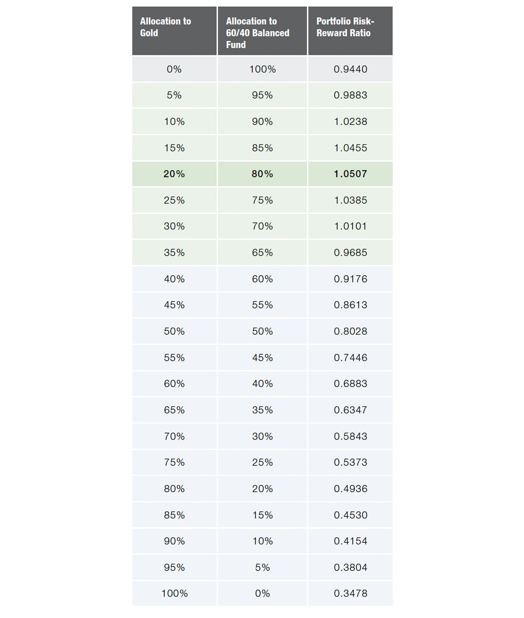
Task: Select the 0.7446 ratio value
Action: 350,358
